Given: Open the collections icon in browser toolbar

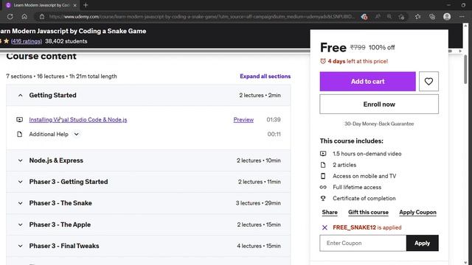Looking at the screenshot, I should point(432,16).
